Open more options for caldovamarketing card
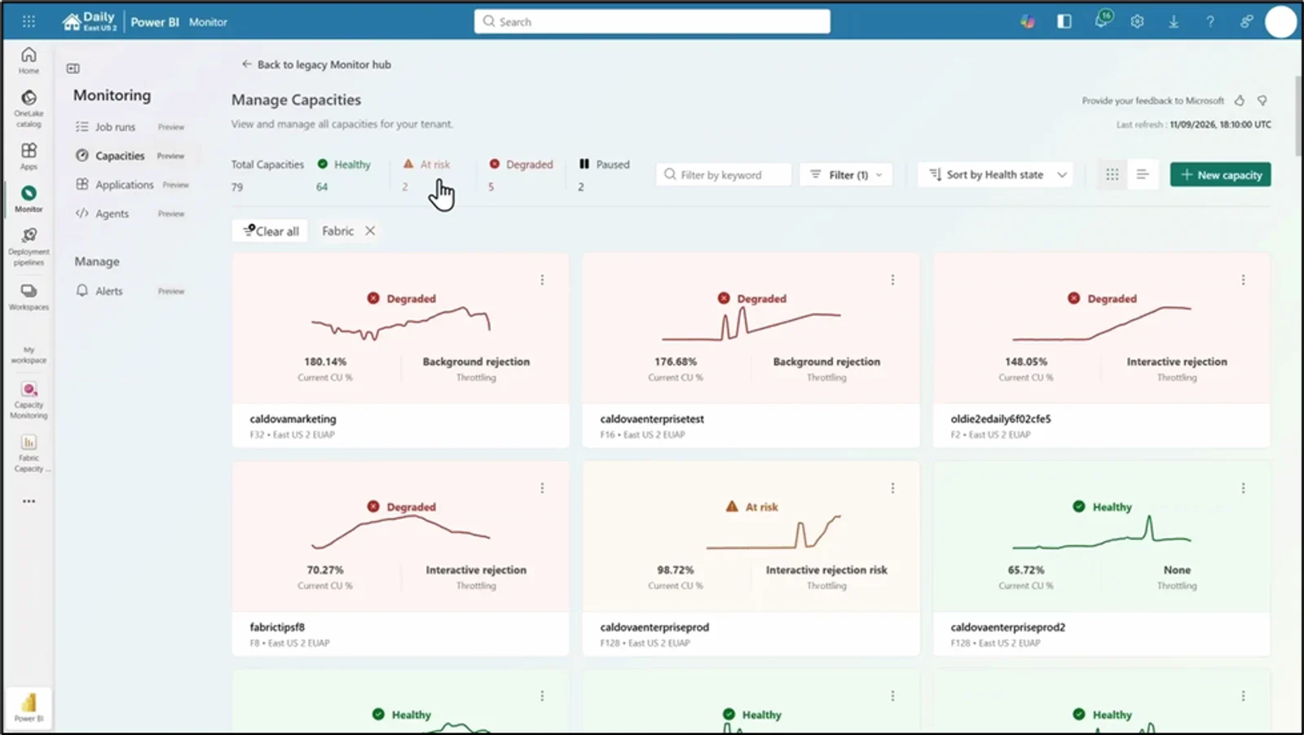Image resolution: width=1304 pixels, height=735 pixels. [542, 279]
